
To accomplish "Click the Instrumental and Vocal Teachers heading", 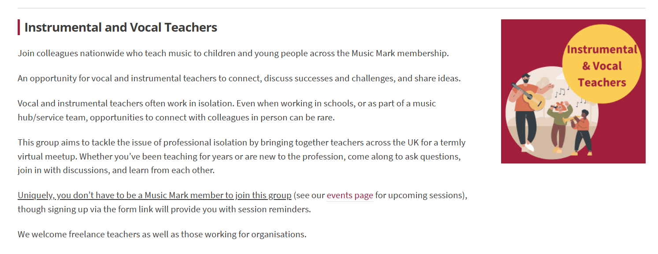I will pos(121,27).
